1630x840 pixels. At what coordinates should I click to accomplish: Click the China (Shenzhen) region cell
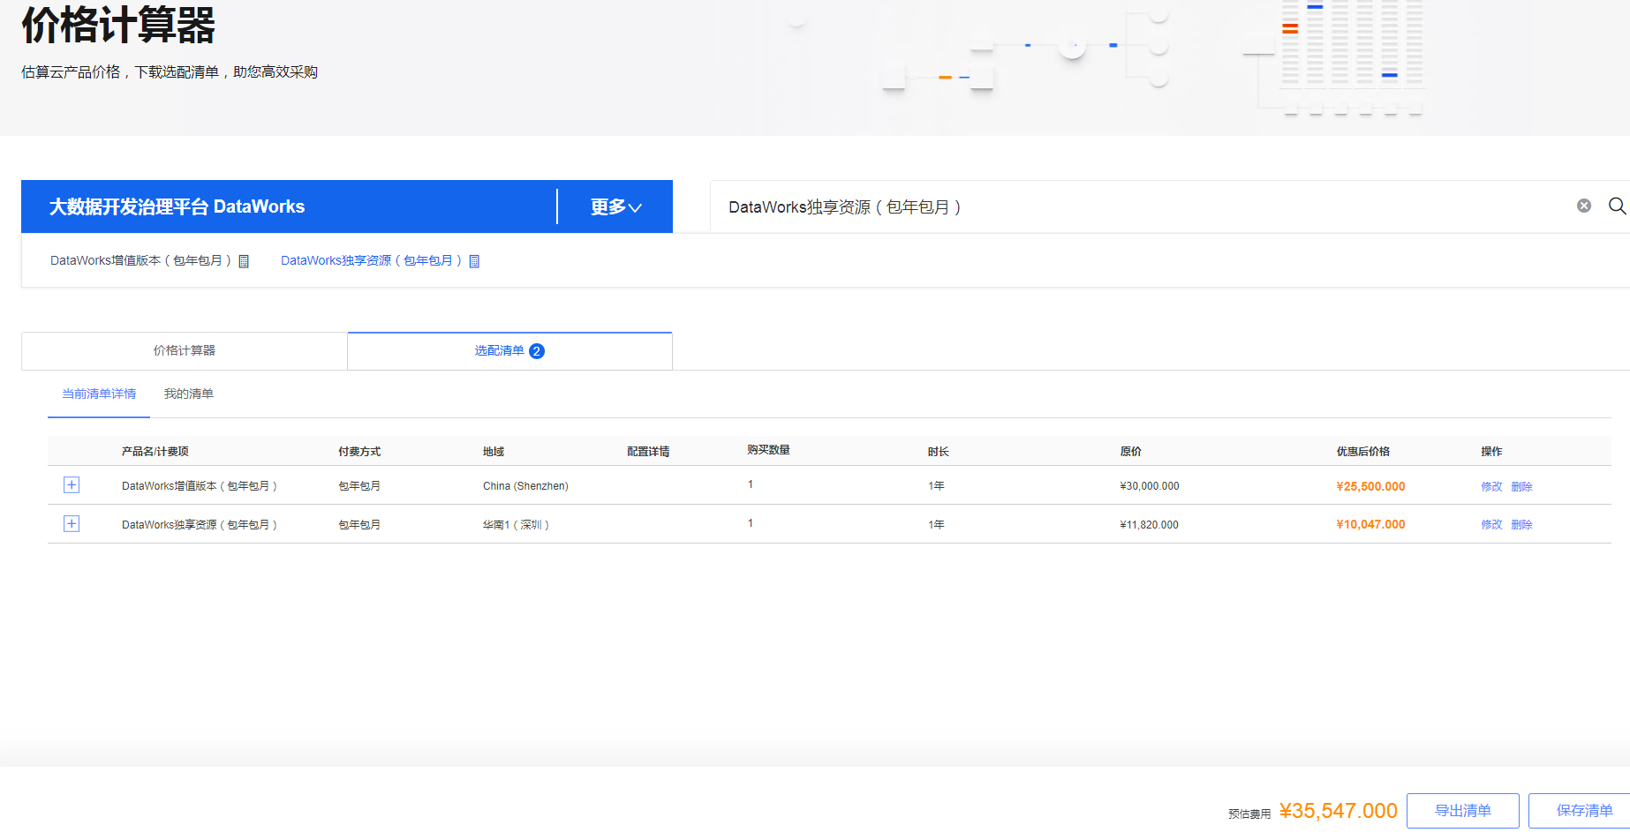point(525,486)
